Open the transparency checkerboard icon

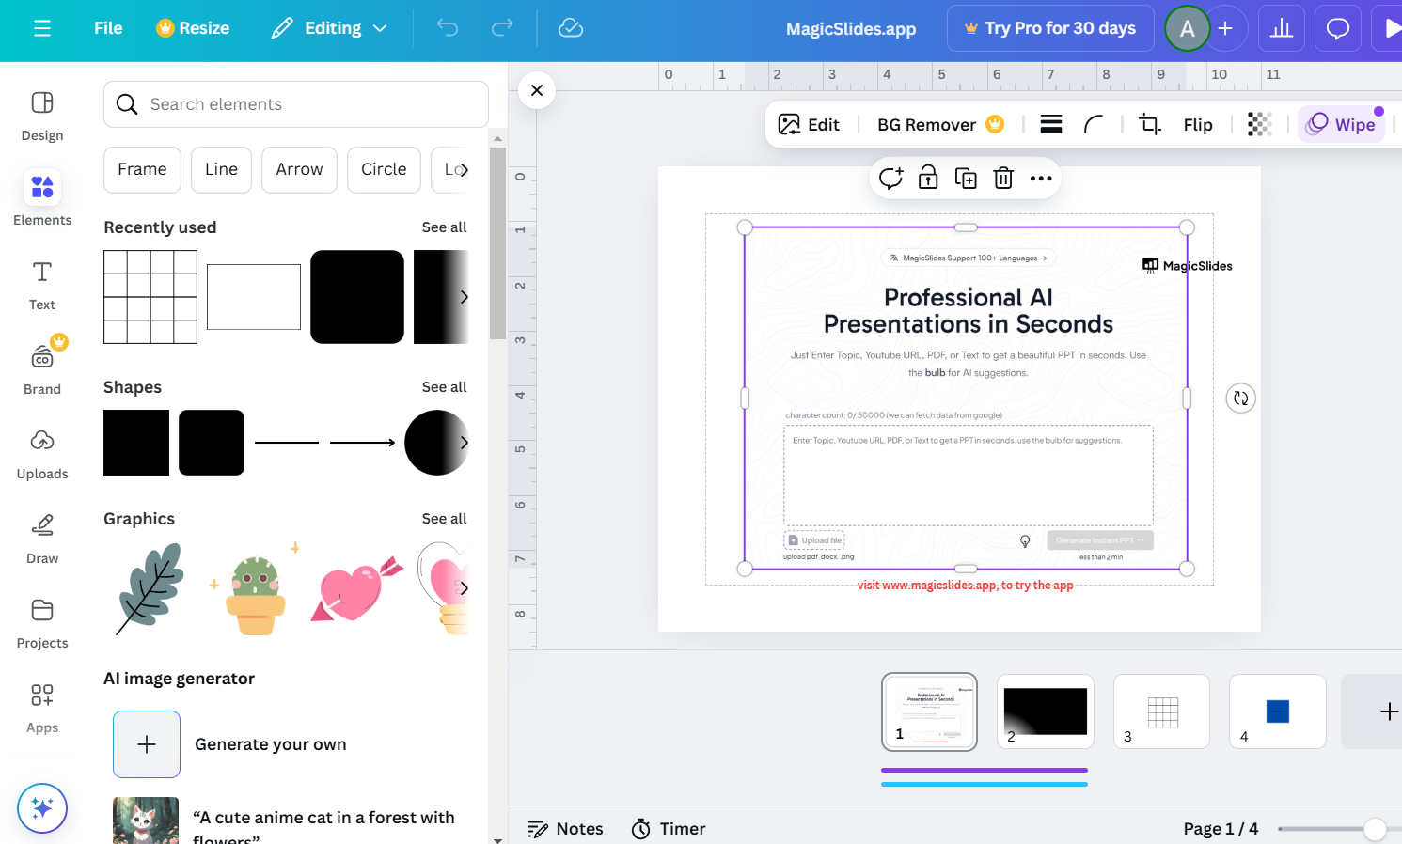tap(1260, 125)
